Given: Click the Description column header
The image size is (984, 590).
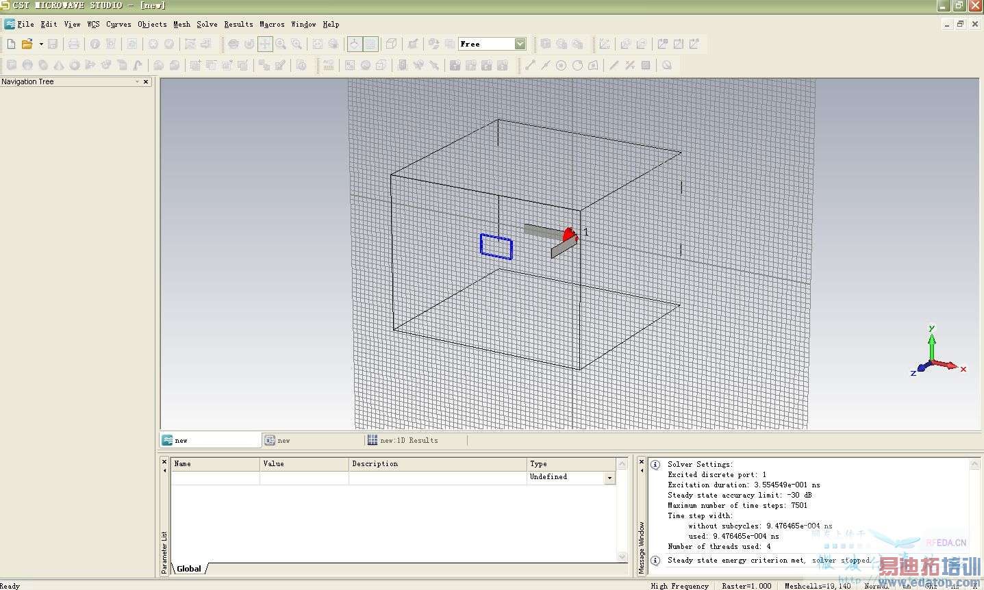Looking at the screenshot, I should click(438, 463).
